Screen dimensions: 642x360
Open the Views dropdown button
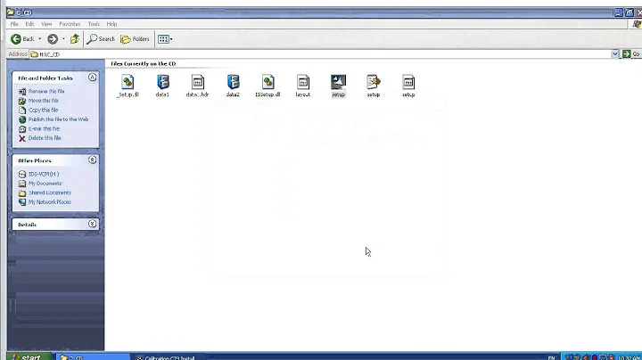[165, 39]
